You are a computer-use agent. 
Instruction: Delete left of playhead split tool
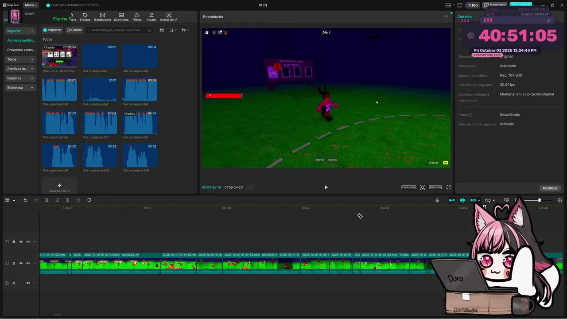click(x=57, y=200)
